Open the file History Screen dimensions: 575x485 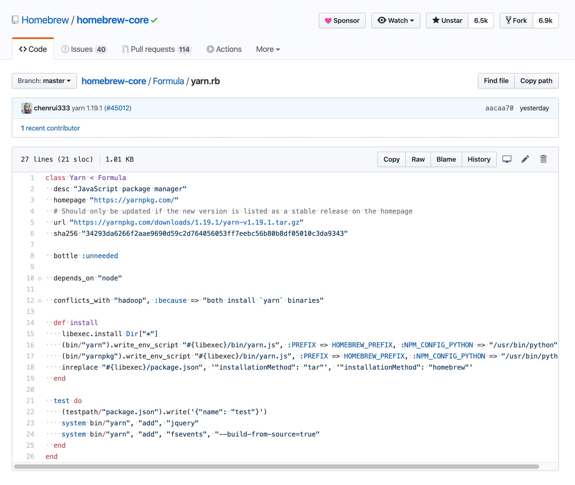pyautogui.click(x=479, y=159)
